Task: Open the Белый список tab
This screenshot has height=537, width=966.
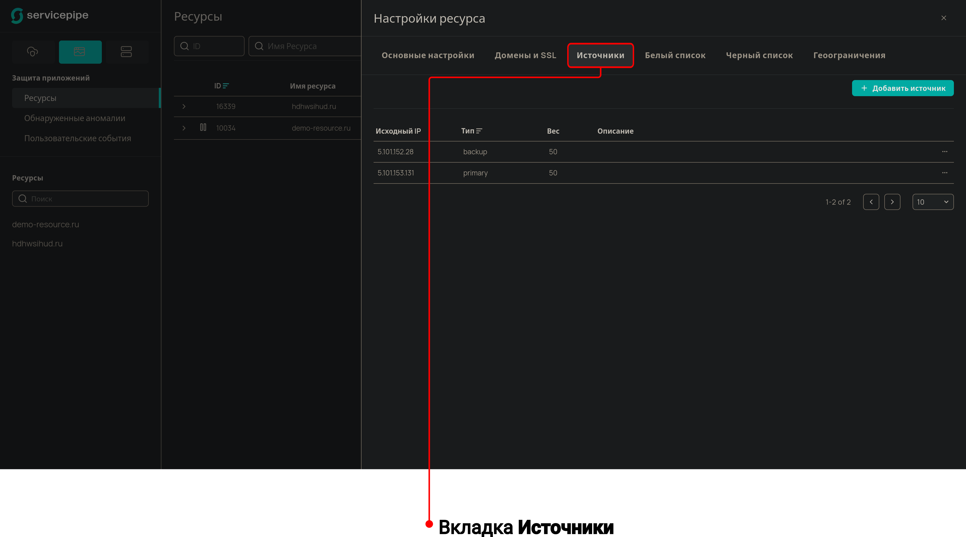Action: [x=675, y=55]
